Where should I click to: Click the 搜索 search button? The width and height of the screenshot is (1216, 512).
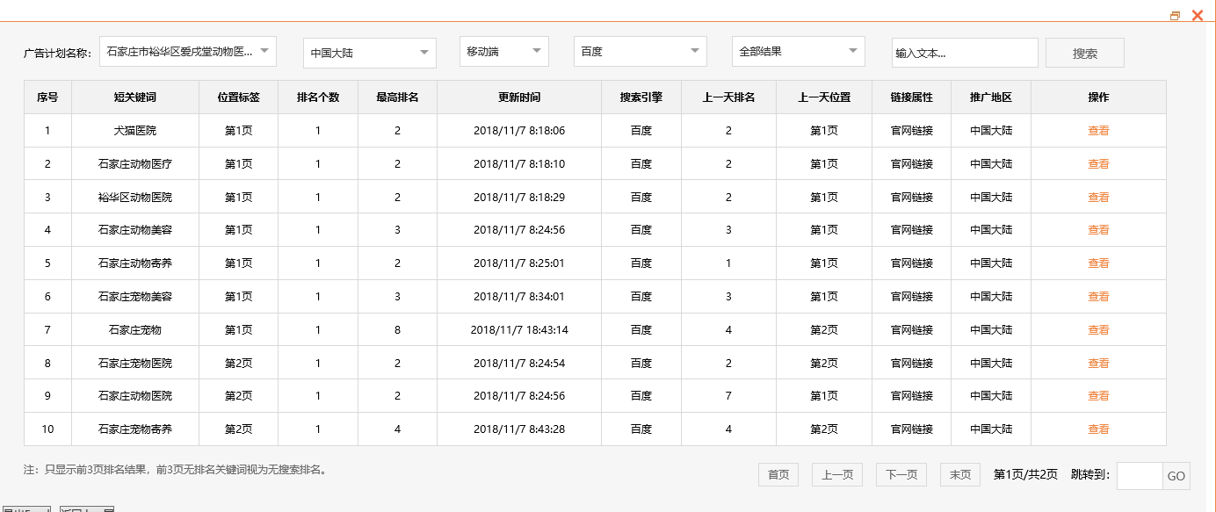pos(1084,53)
